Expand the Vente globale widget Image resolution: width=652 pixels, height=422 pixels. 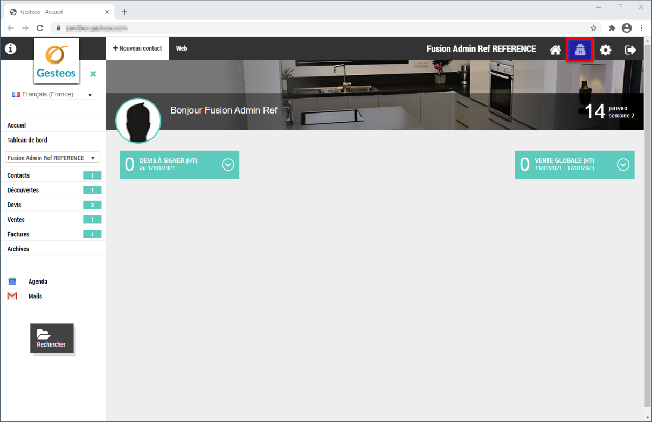click(x=623, y=165)
